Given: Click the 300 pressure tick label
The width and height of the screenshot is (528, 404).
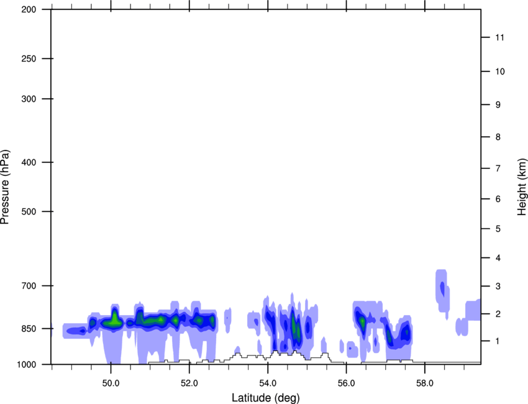Looking at the screenshot, I should (29, 99).
